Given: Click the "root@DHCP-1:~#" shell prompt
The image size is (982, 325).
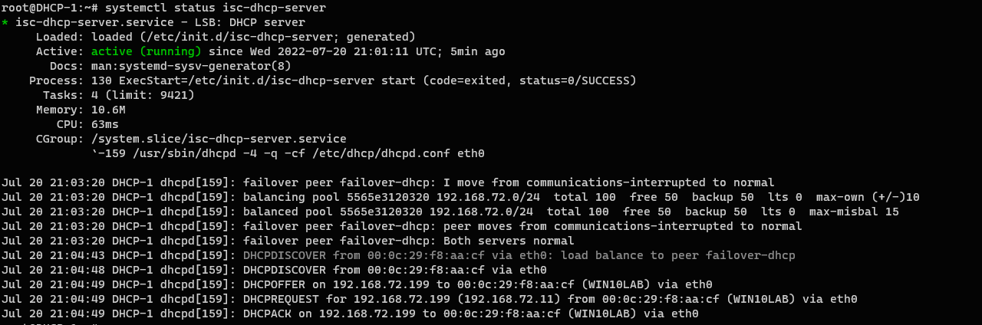Looking at the screenshot, I should tap(49, 8).
